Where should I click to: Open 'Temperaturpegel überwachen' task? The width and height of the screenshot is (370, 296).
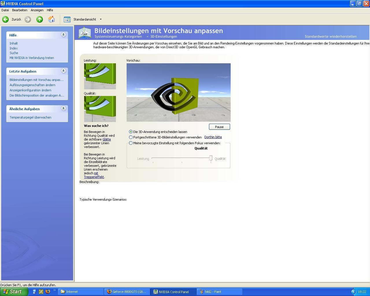(x=30, y=117)
